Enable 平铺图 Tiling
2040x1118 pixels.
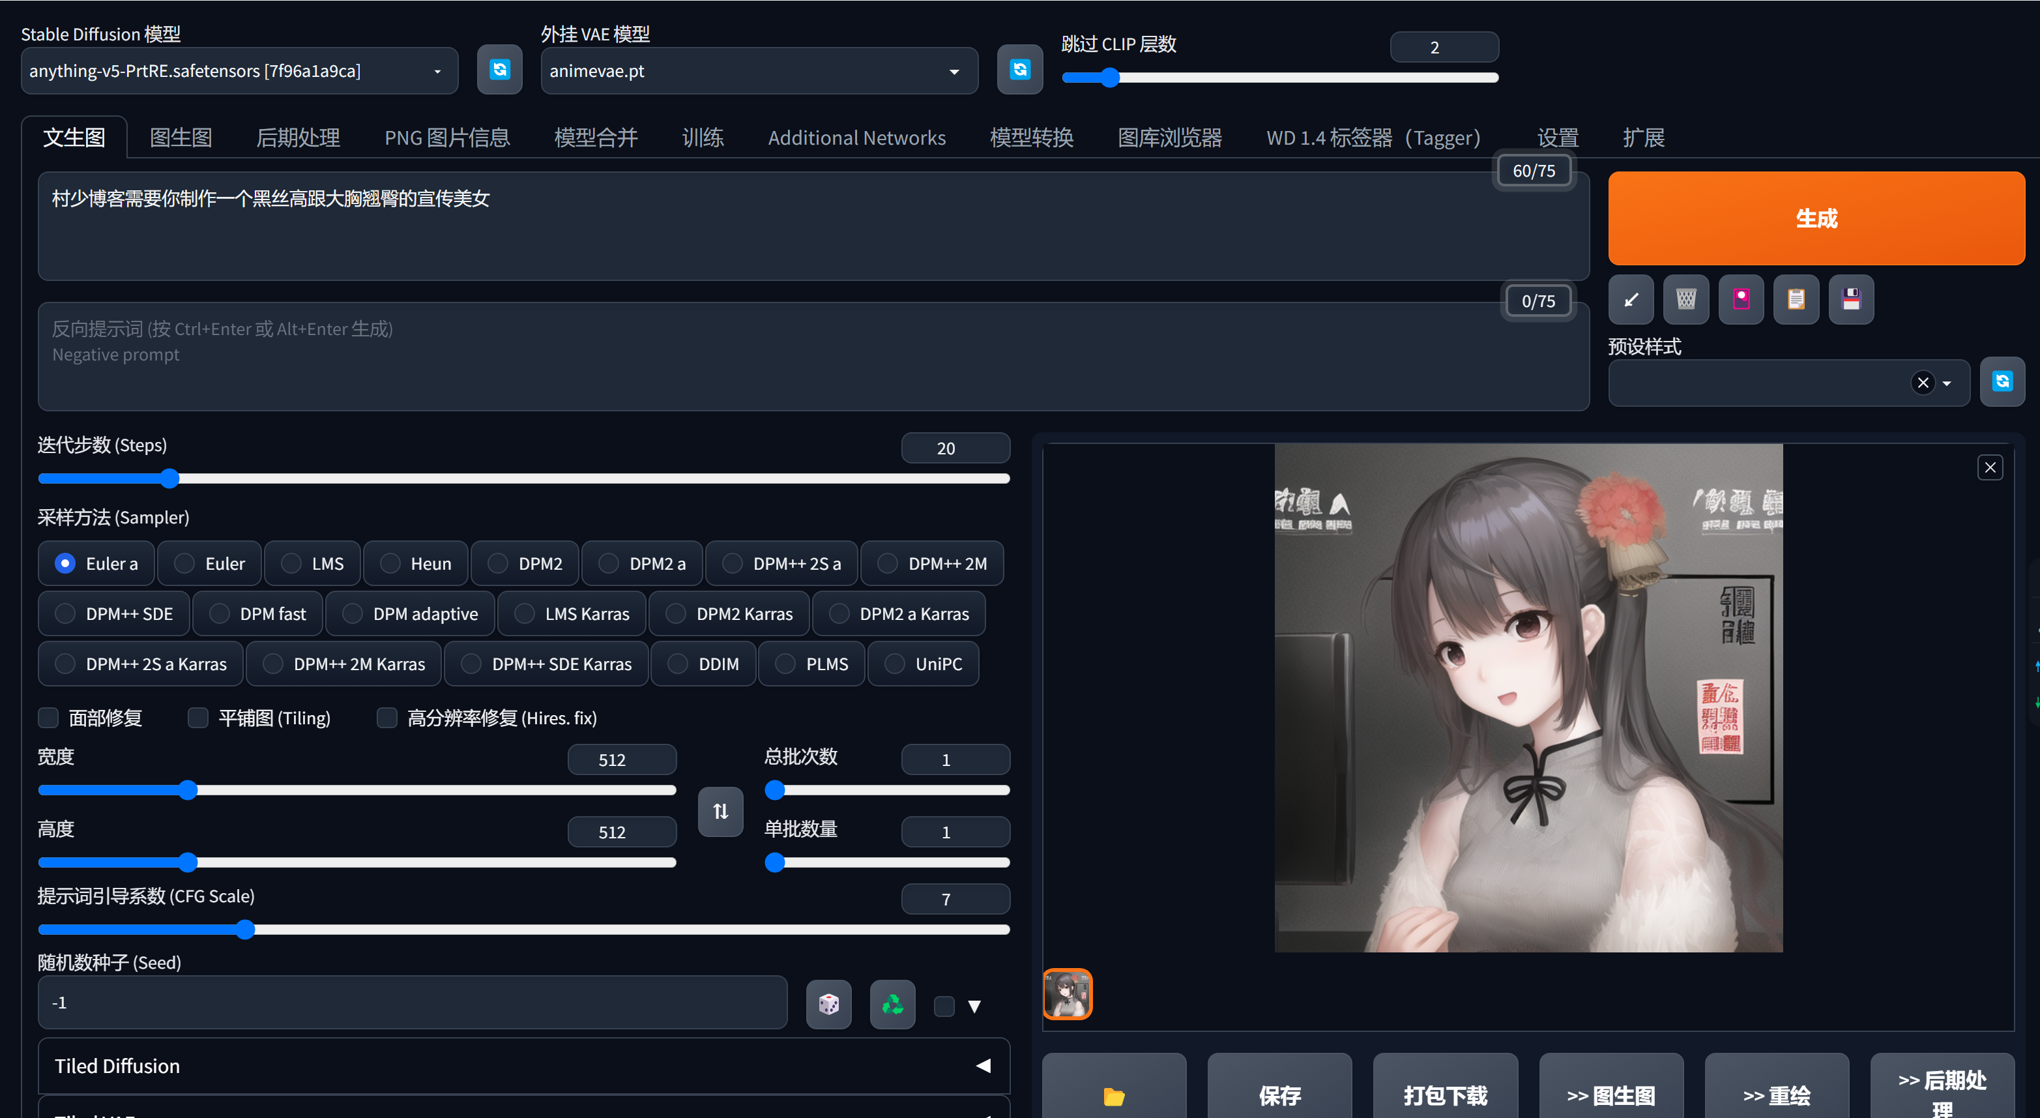tap(198, 718)
